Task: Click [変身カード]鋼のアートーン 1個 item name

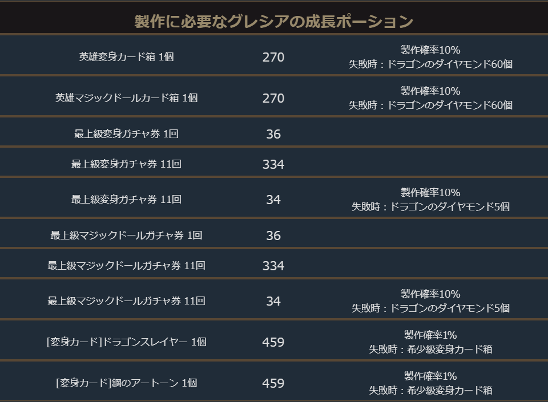Action: pos(126,383)
